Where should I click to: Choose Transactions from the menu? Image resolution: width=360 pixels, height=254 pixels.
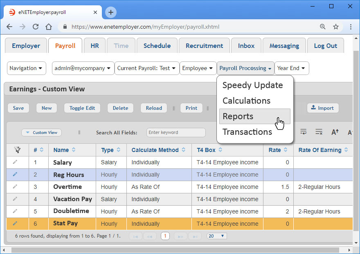pyautogui.click(x=247, y=132)
